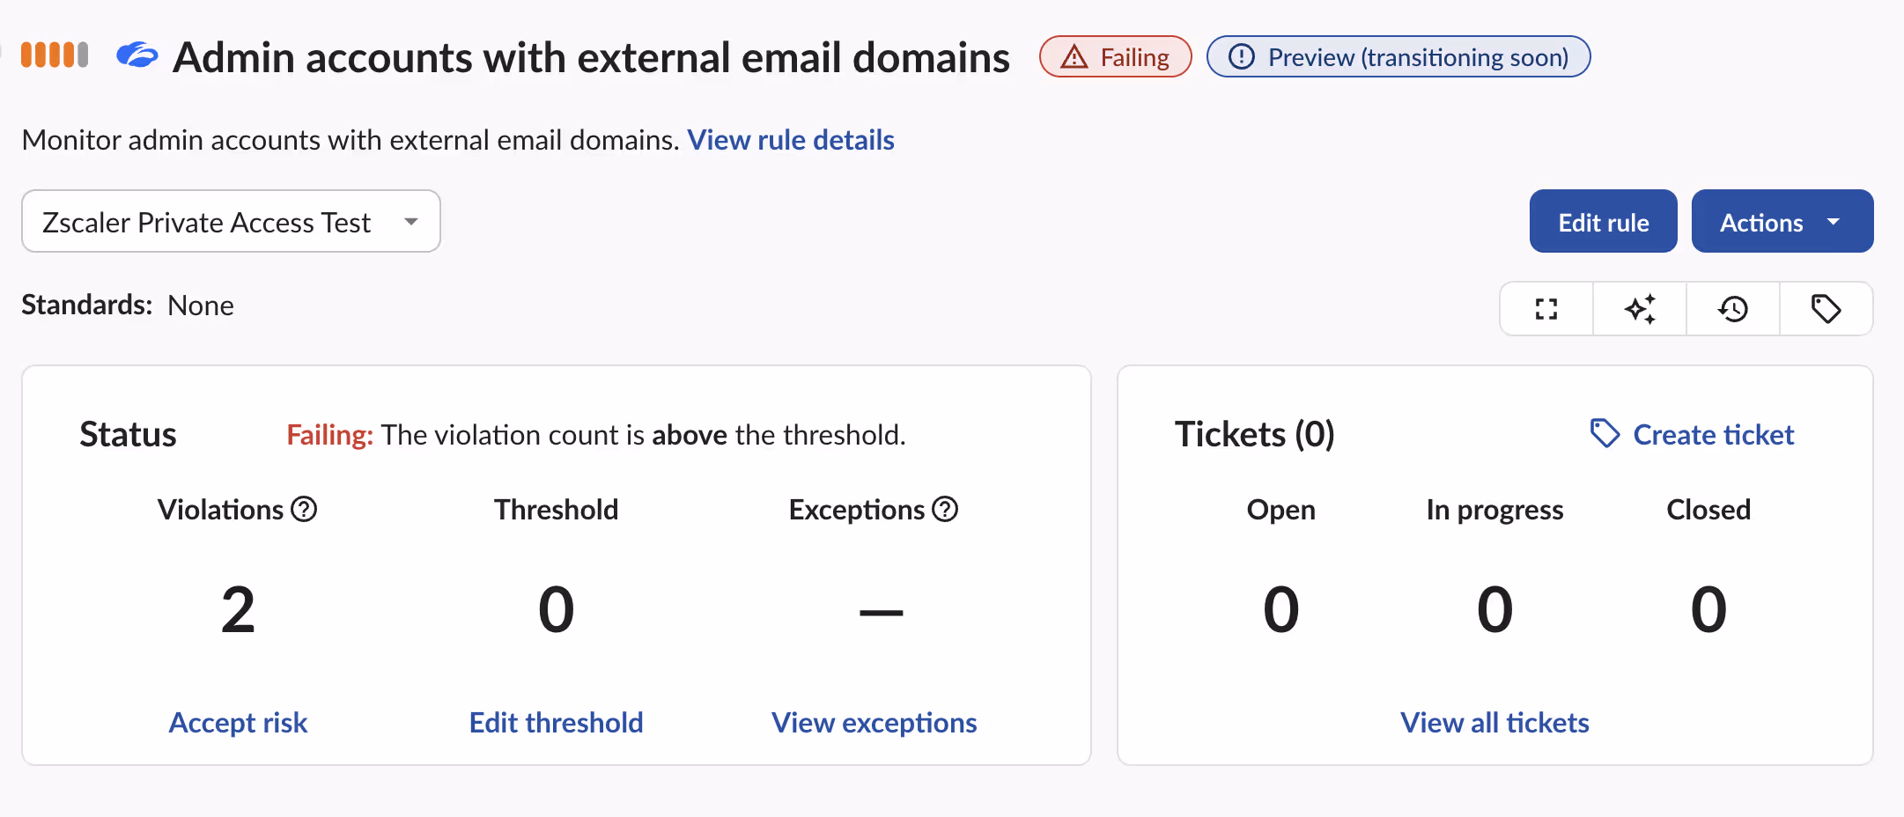
Task: Click the ticket tag icon beside Create ticket
Action: (1605, 433)
